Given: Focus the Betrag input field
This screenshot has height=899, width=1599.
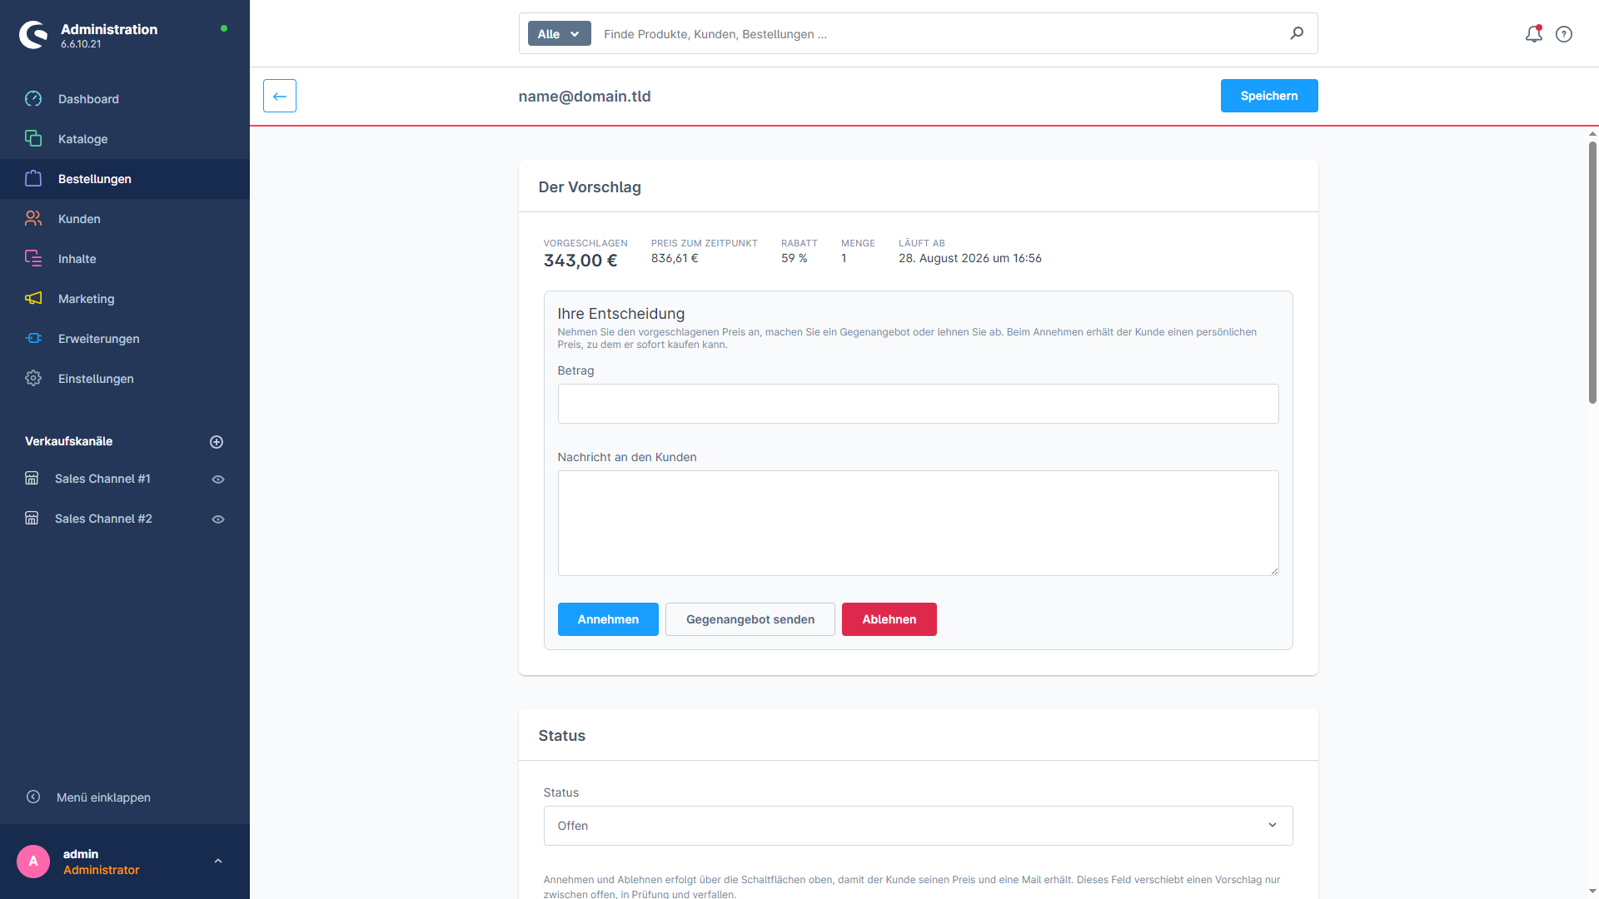Looking at the screenshot, I should (x=918, y=404).
